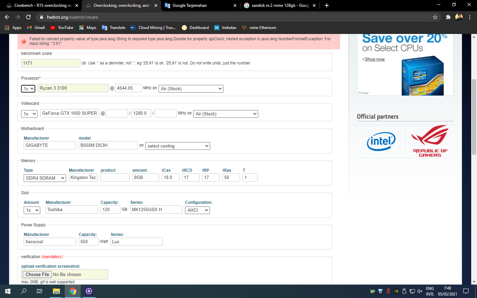Click the muted volume tray icon
This screenshot has width=477, height=298.
(420, 291)
